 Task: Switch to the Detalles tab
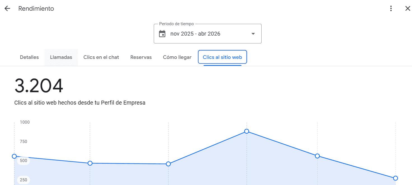tap(29, 57)
